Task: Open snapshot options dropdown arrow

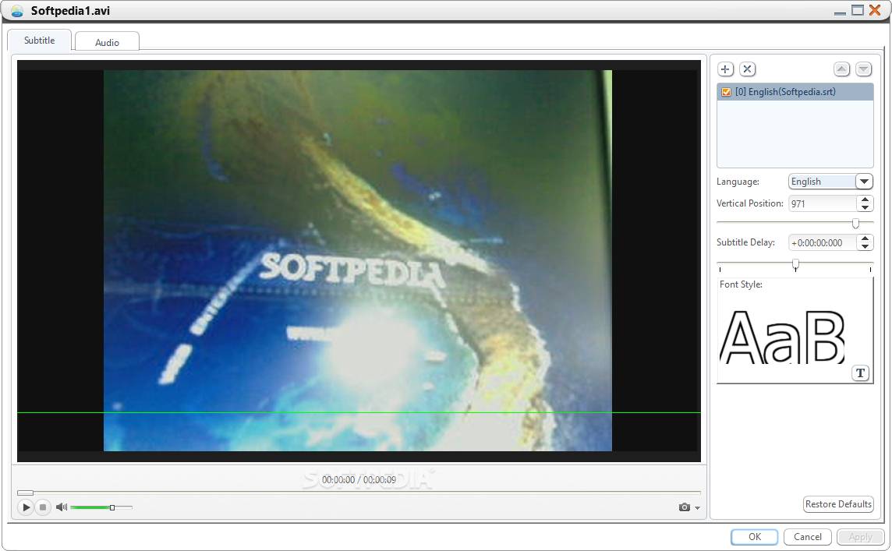Action: 697,508
